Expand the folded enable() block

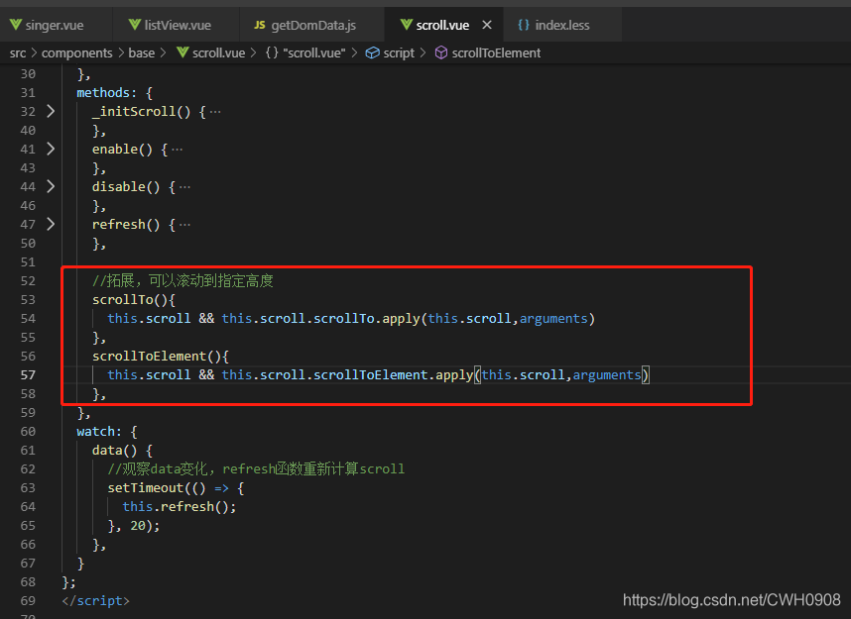click(51, 149)
